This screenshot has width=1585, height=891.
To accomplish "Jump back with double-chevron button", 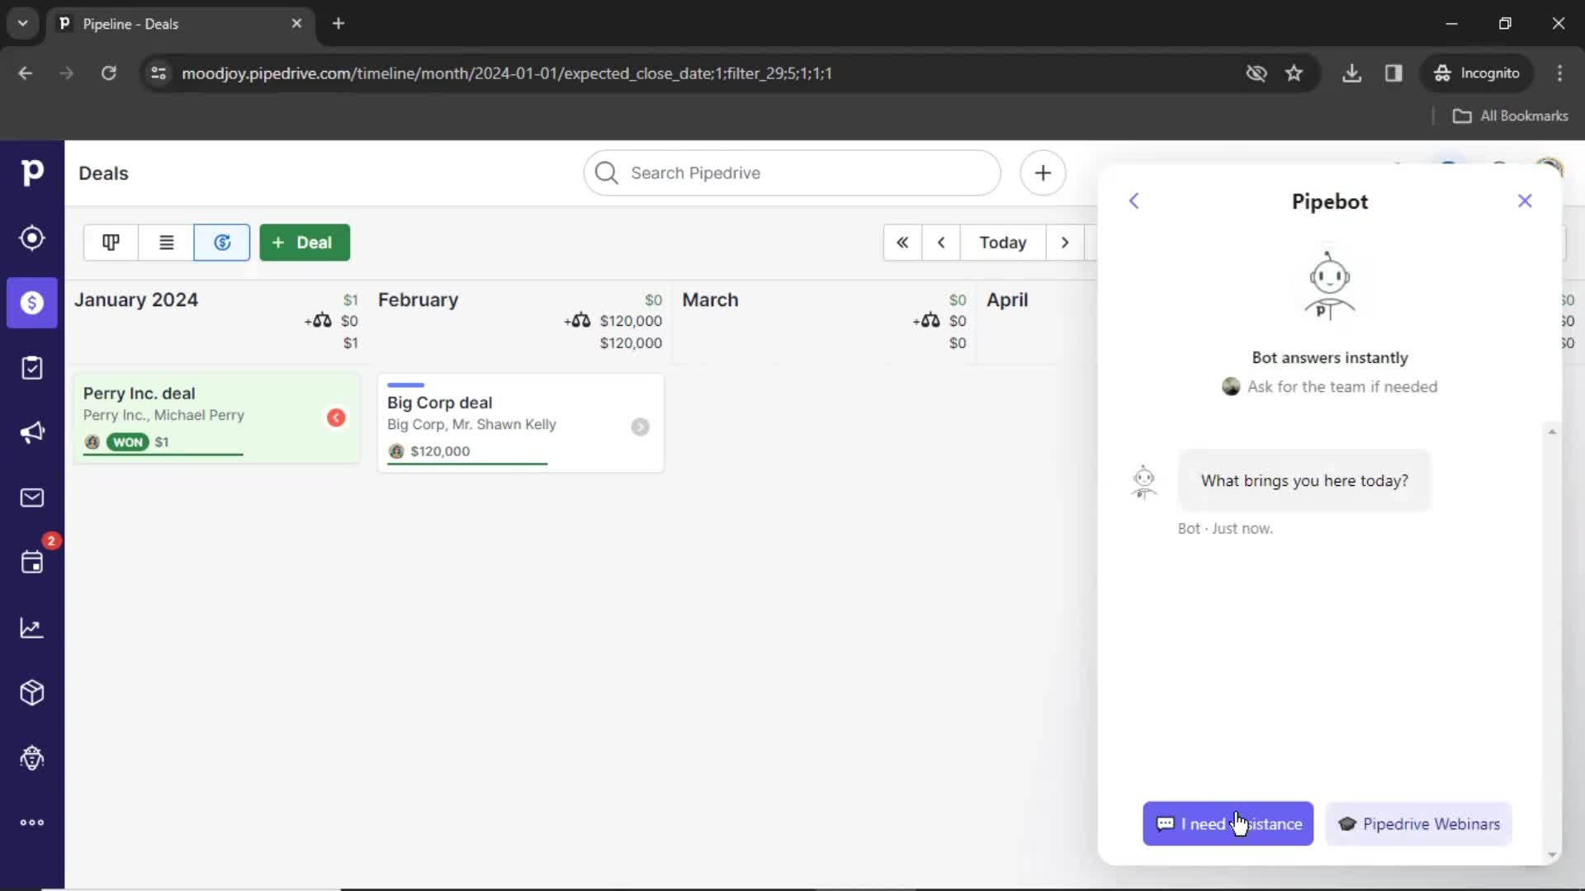I will coord(902,243).
